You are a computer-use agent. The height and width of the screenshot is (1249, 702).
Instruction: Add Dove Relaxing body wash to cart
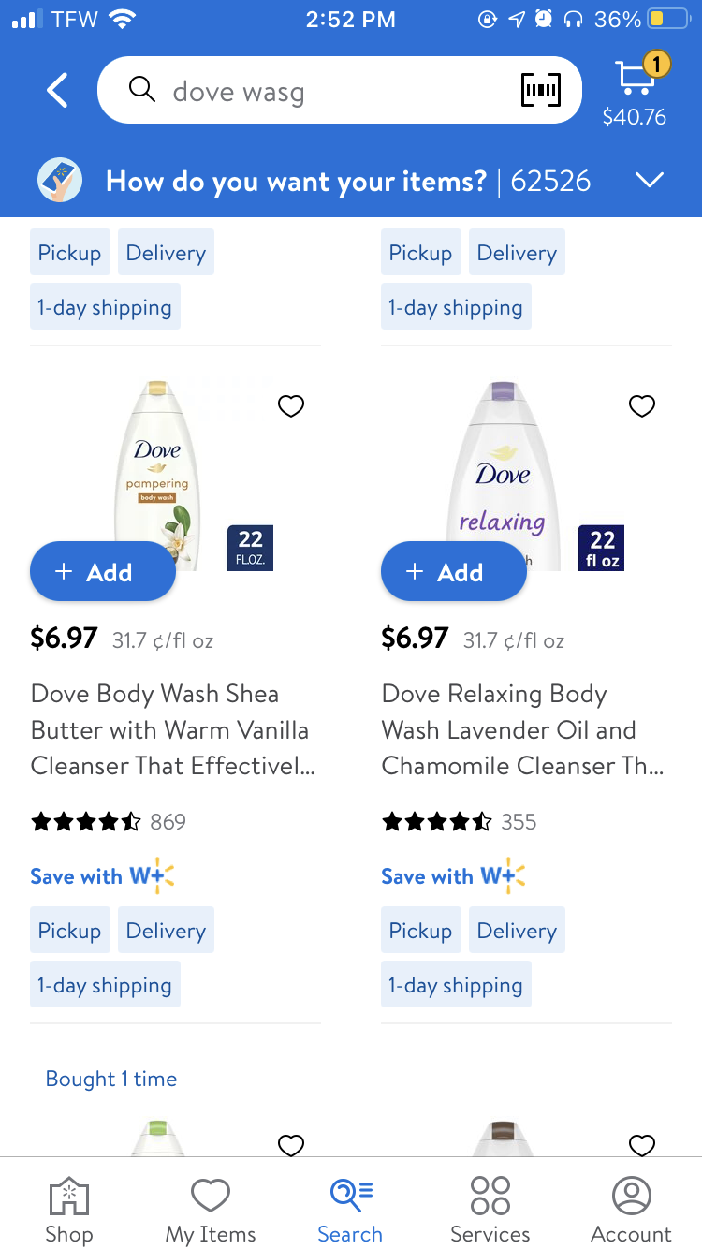point(454,572)
